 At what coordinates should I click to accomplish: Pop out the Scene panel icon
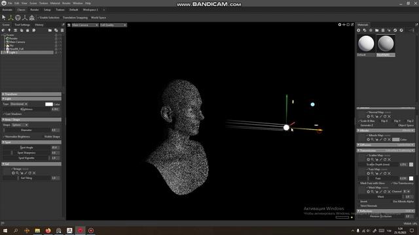64,25
